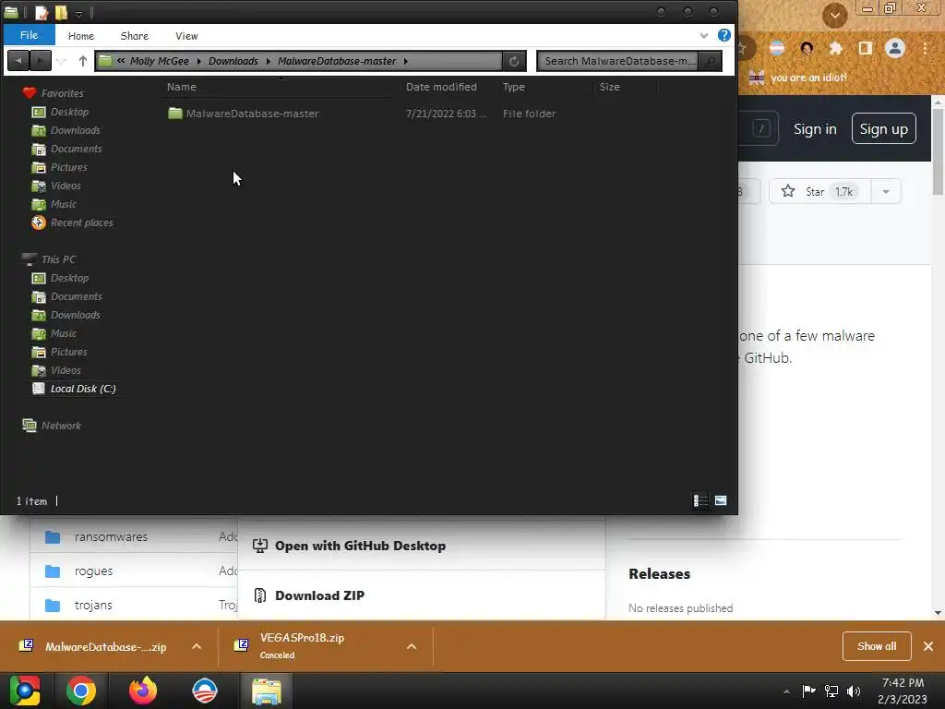Open recent locations dropdown arrow
This screenshot has width=945, height=709.
[62, 61]
